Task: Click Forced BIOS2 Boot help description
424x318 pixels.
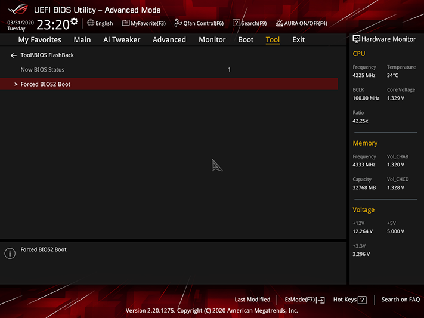Action: coord(44,249)
